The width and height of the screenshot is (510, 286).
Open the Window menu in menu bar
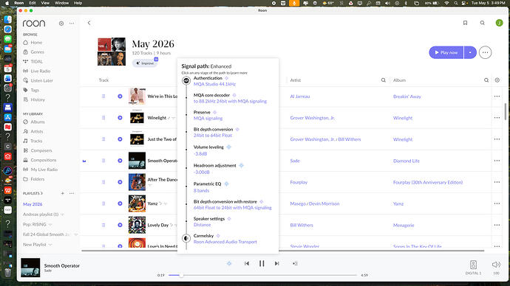click(61, 3)
